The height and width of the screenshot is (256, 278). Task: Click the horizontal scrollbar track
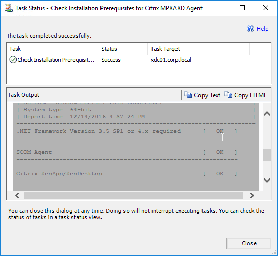coord(134,196)
